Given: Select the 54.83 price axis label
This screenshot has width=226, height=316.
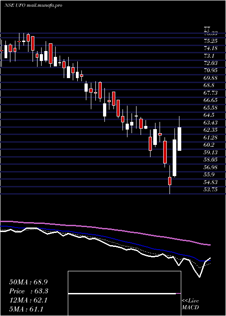Looking at the screenshot, I should [211, 182].
